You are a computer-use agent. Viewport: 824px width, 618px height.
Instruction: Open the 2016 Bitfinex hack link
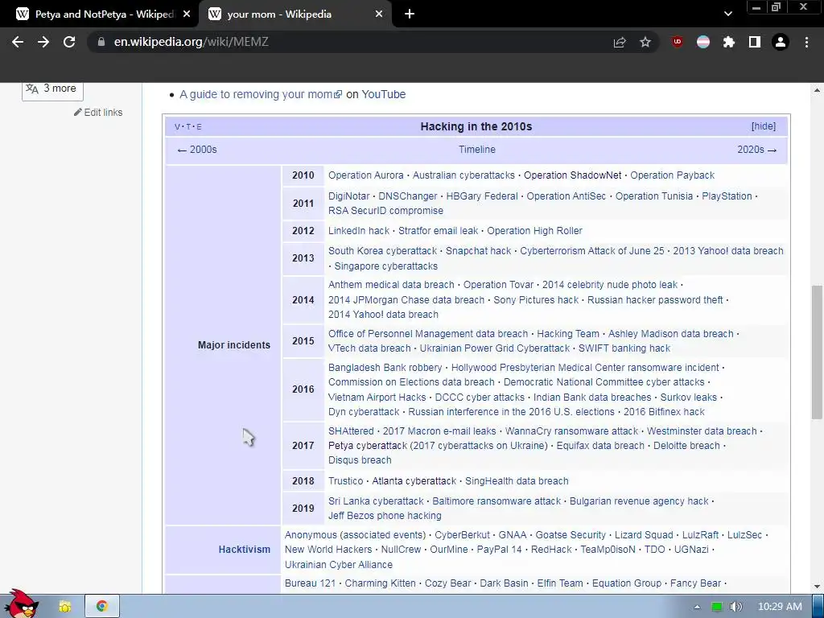pos(664,412)
